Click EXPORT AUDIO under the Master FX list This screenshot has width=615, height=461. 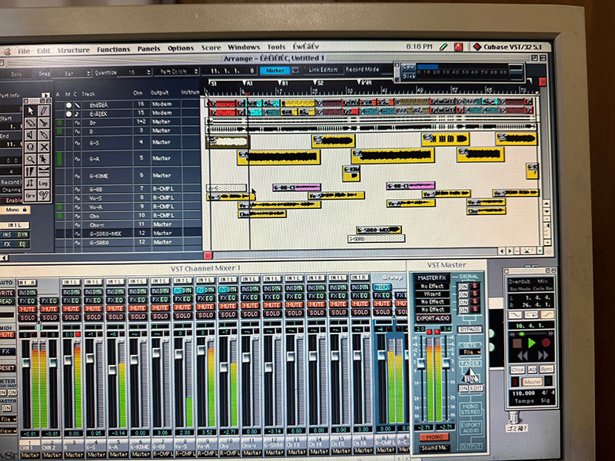click(x=433, y=318)
